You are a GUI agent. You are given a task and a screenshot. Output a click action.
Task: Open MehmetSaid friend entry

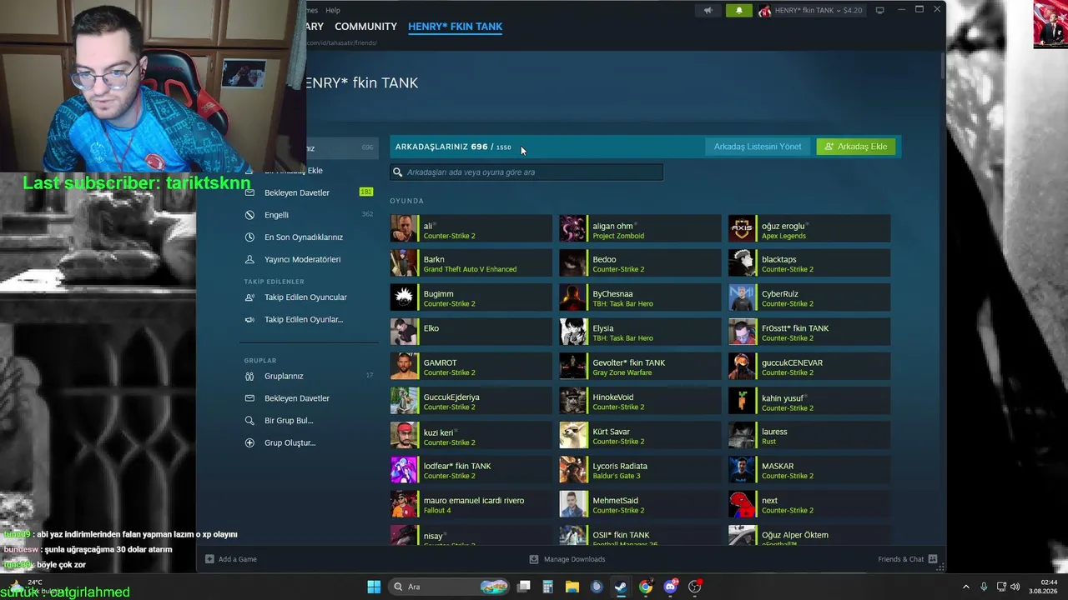tap(640, 504)
